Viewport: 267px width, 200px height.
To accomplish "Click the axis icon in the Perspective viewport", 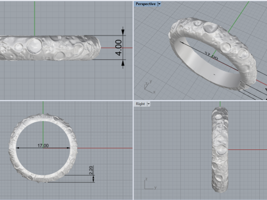I will (x=150, y=87).
